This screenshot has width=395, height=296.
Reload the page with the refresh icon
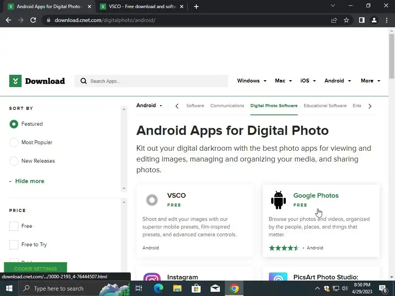click(x=33, y=20)
